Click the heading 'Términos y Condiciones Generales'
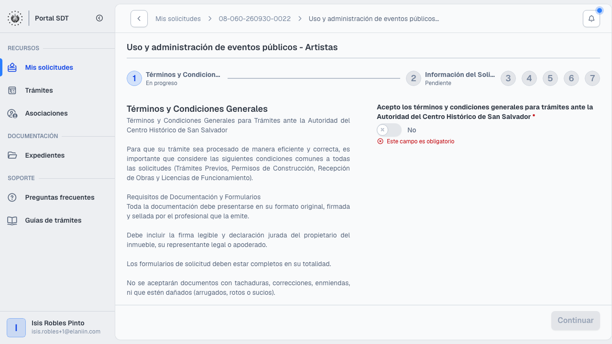The width and height of the screenshot is (612, 344). [x=197, y=109]
